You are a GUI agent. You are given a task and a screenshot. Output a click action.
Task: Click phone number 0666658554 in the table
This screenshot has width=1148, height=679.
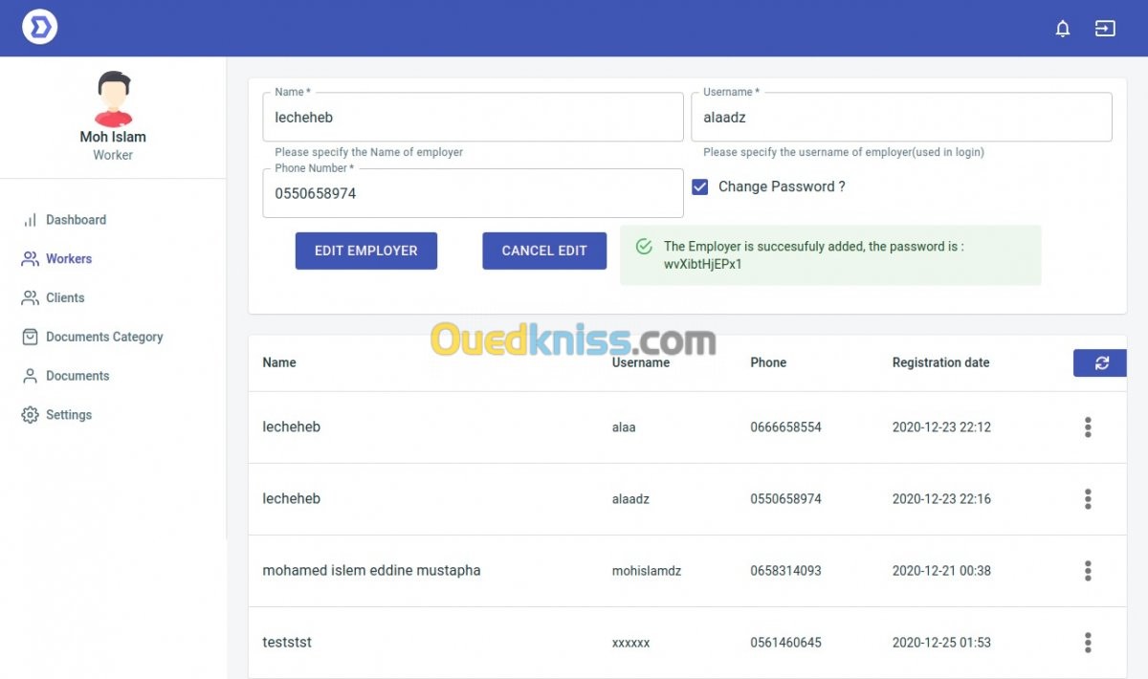[x=785, y=427]
